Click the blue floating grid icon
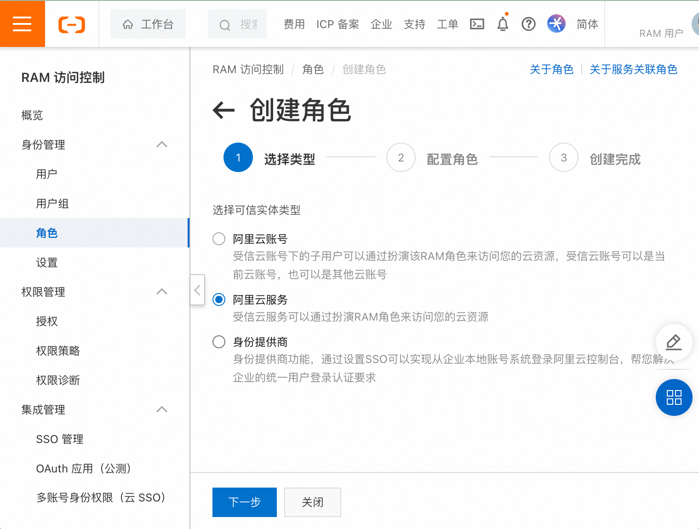Viewport: 699px width, 529px height. tap(674, 397)
